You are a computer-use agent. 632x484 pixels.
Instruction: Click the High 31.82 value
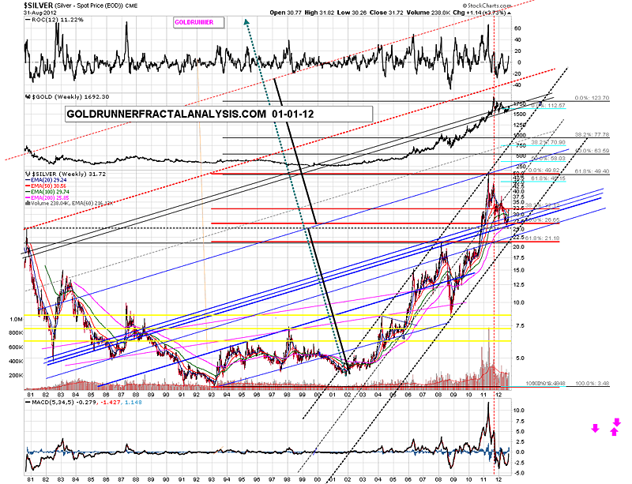click(319, 13)
